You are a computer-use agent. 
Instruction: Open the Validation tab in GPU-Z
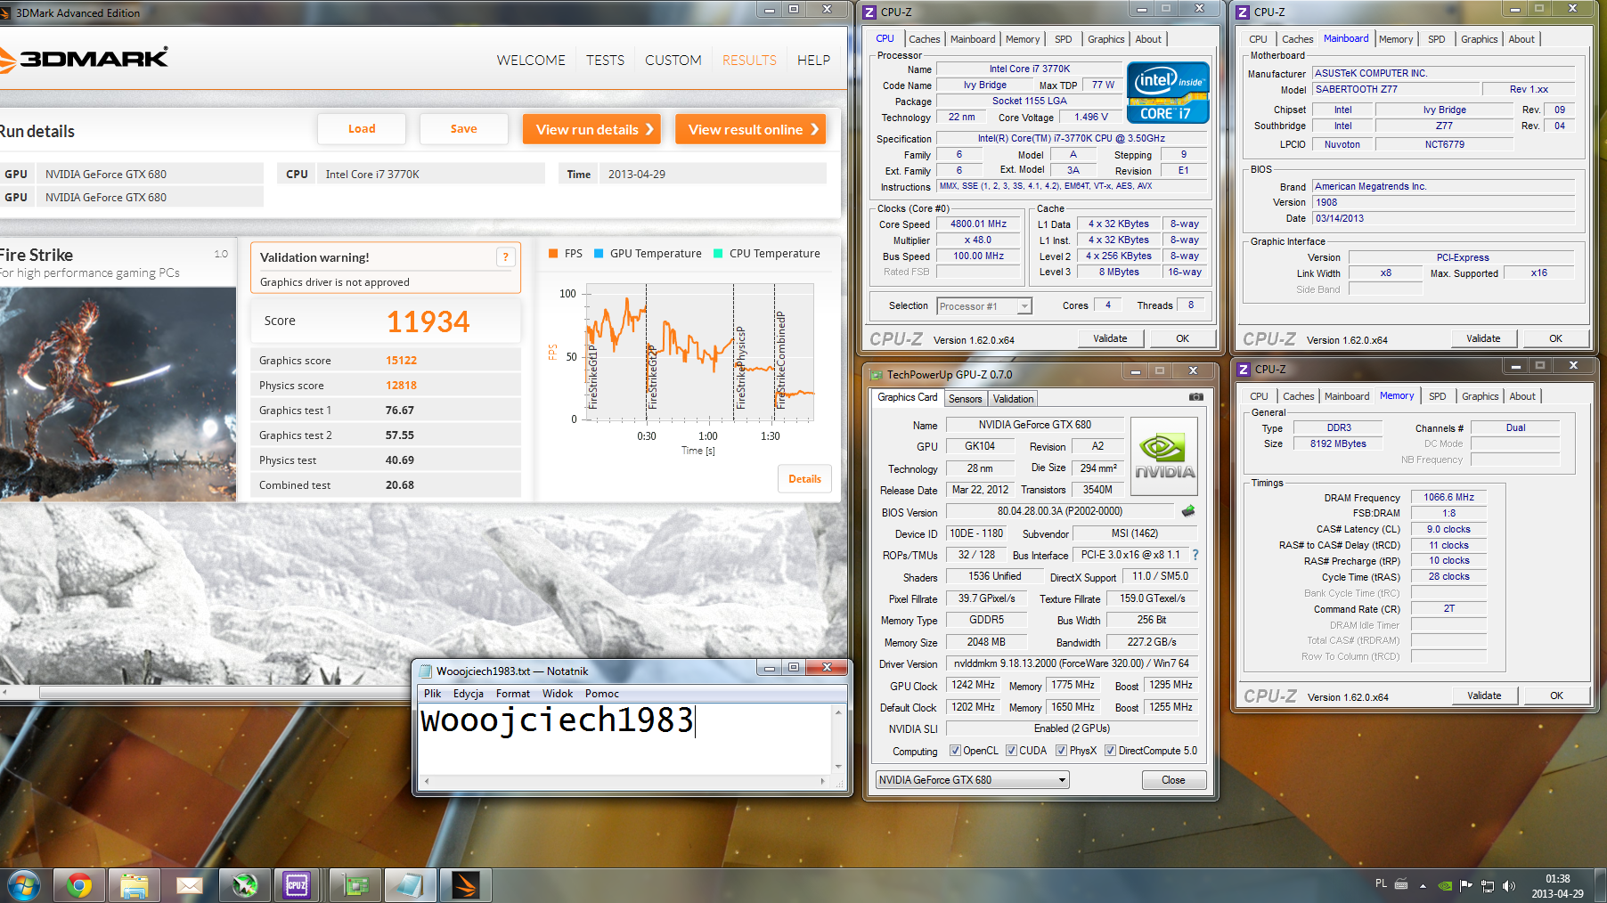(1013, 399)
